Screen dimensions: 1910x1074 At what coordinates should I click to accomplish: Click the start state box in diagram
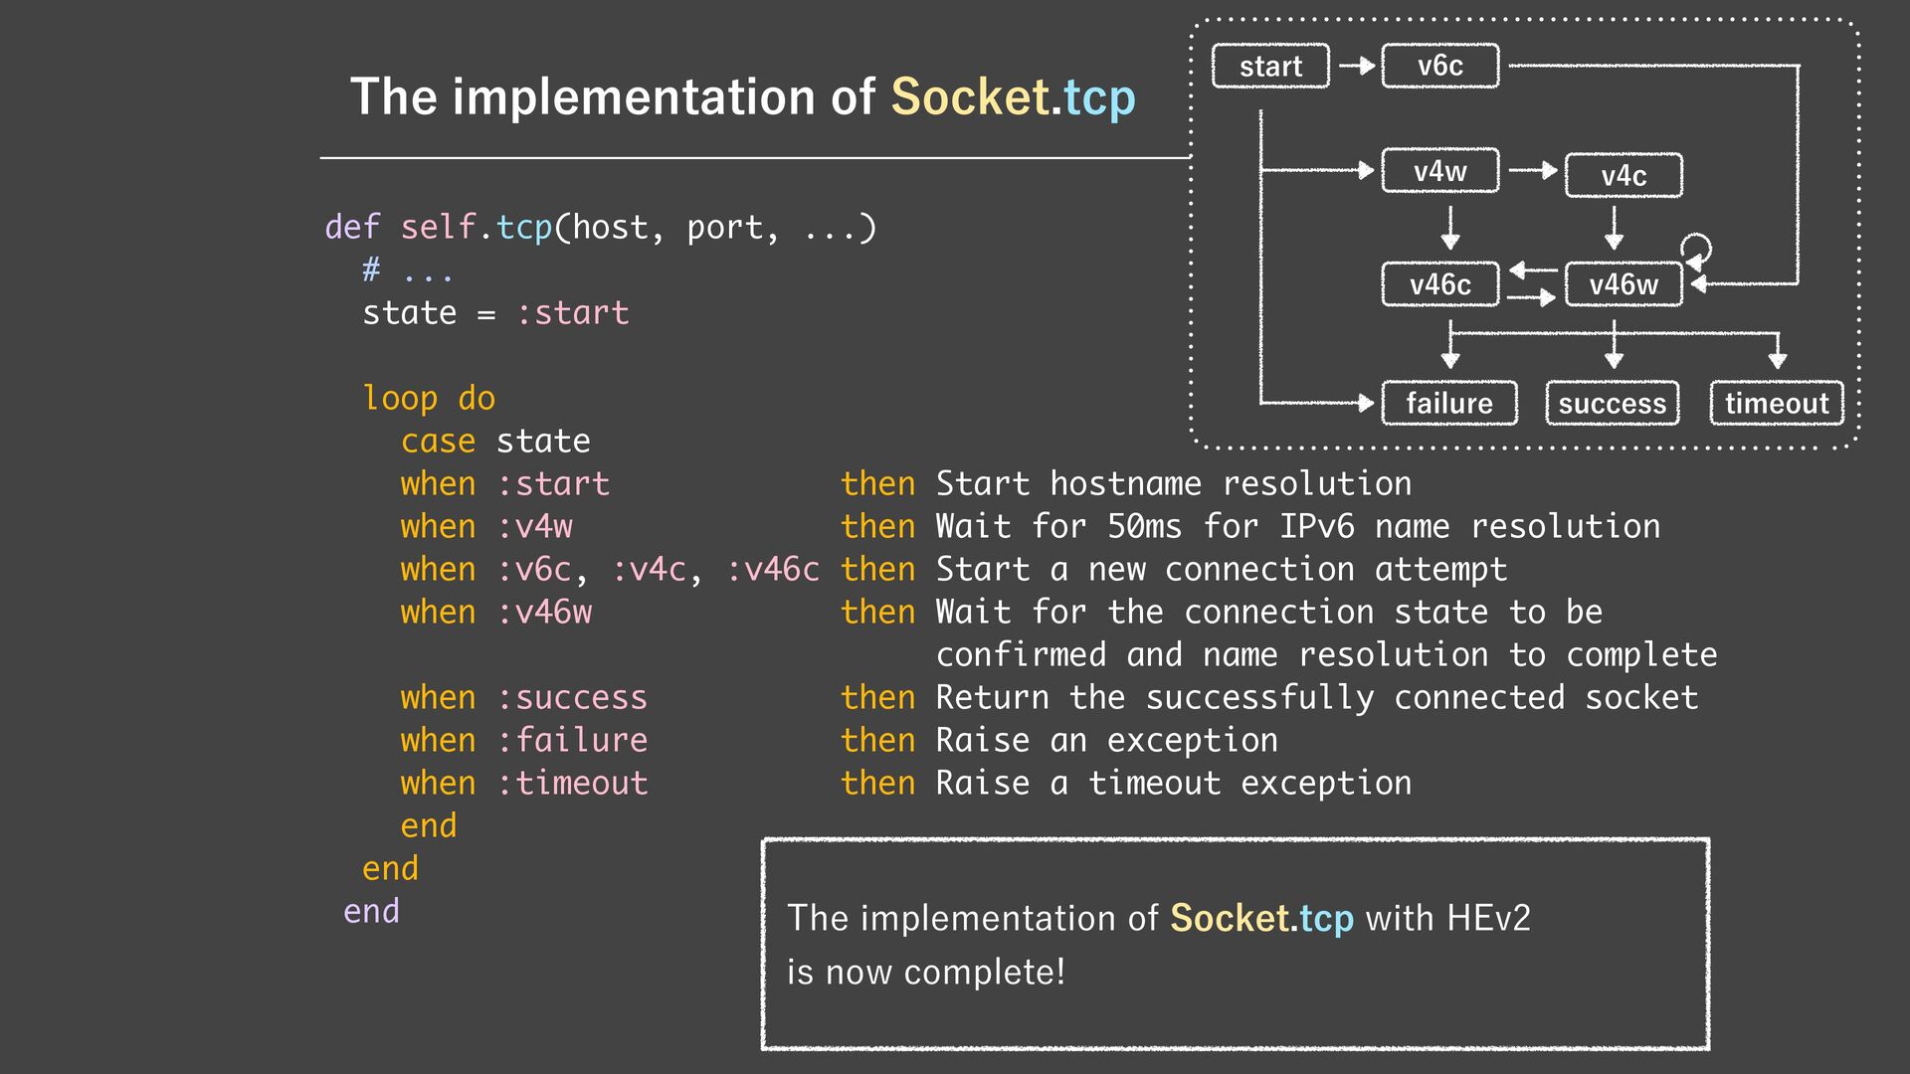pos(1270,67)
